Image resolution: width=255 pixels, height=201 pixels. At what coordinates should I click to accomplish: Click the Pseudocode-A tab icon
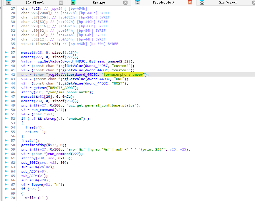tap(138, 3)
